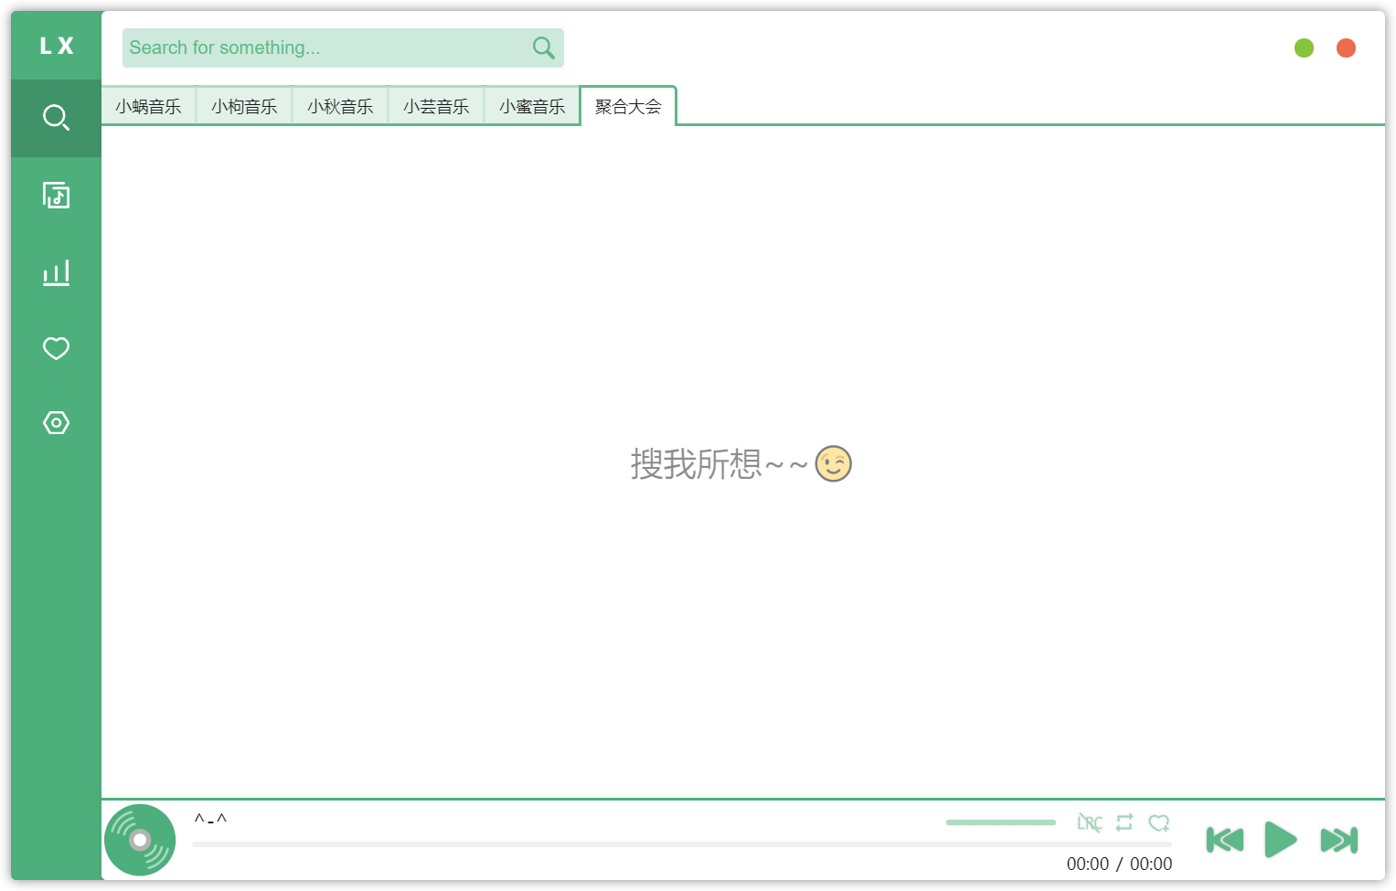
Task: Click the magnifier icon inside the search bar
Action: coord(543,48)
